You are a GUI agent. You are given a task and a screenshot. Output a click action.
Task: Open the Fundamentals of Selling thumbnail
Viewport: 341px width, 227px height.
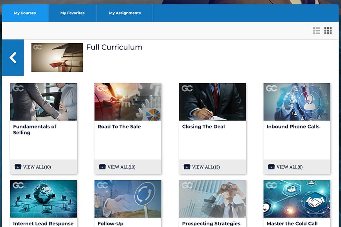(x=44, y=102)
